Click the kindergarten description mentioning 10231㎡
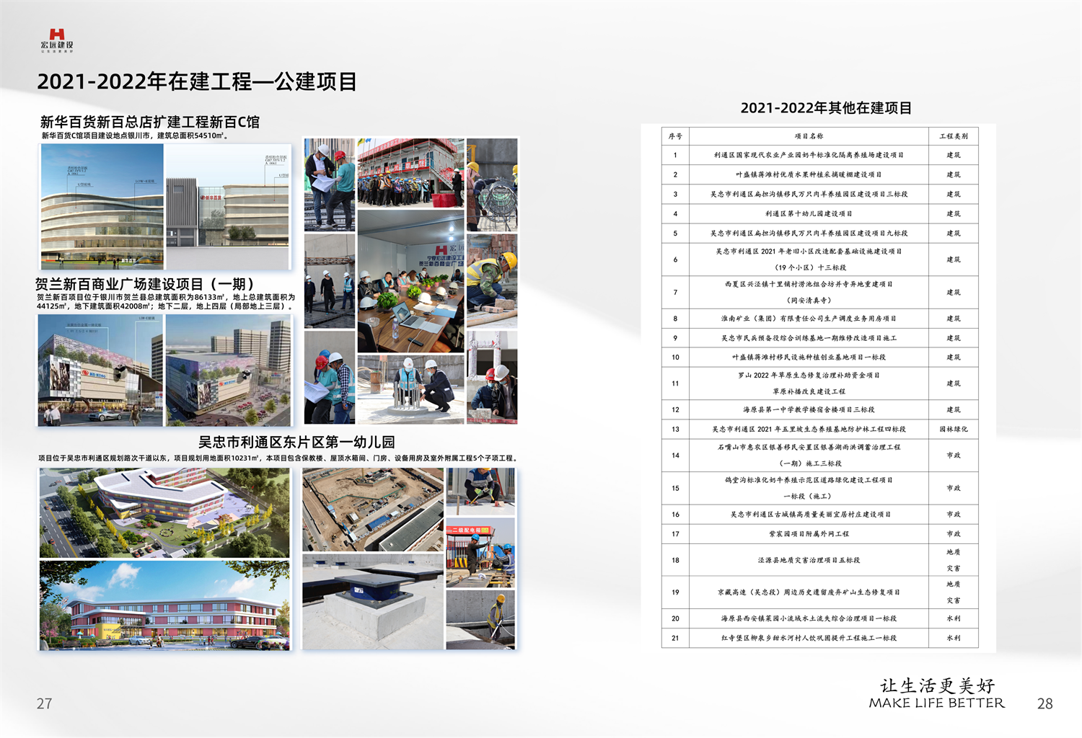Image resolution: width=1082 pixels, height=738 pixels. pyautogui.click(x=278, y=458)
